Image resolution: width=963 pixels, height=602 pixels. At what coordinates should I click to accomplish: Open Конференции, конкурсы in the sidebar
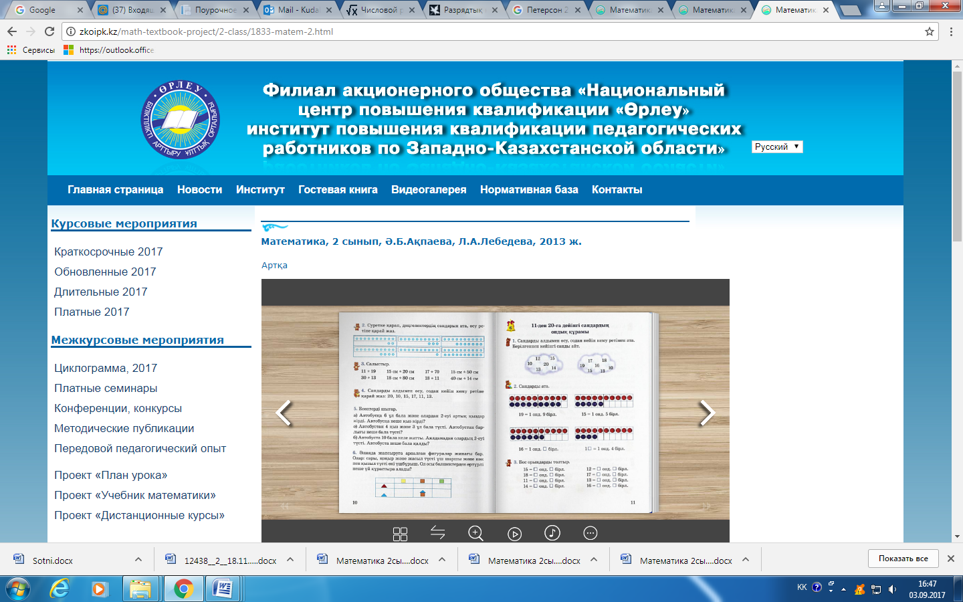pos(118,409)
